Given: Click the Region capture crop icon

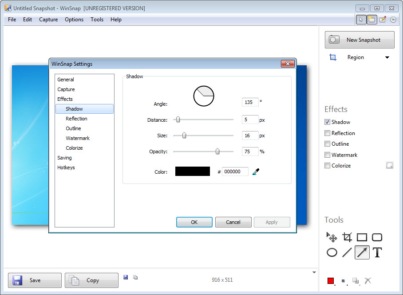Looking at the screenshot, I should [x=333, y=57].
